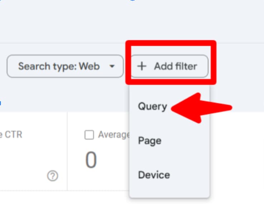Pick the Device filter option

coord(154,175)
